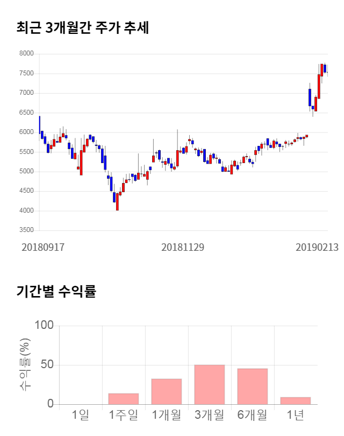
Task: Click the 3개월 return bar
Action: tap(210, 384)
